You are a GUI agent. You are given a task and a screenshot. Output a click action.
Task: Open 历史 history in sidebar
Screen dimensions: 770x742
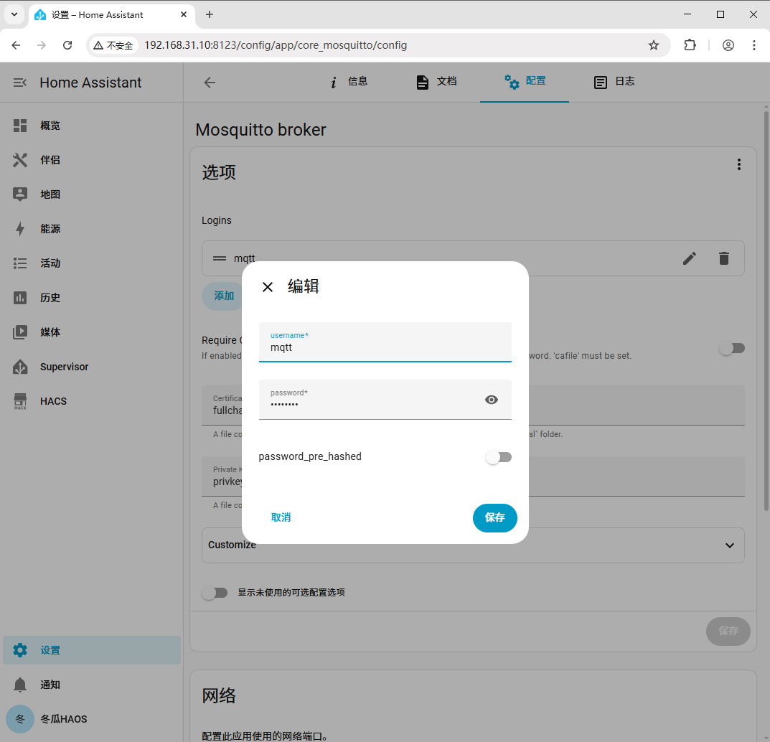click(92, 298)
